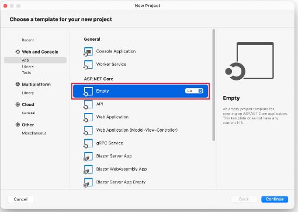Click the Web Application template icon
The image size is (298, 212).
tap(88, 118)
